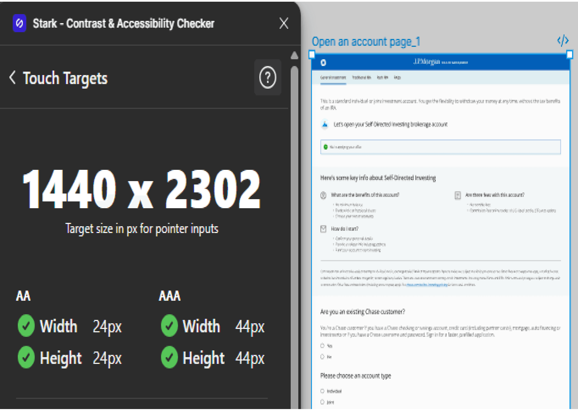This screenshot has width=578, height=413.
Task: Choose the Joint account type radio
Action: point(322,402)
